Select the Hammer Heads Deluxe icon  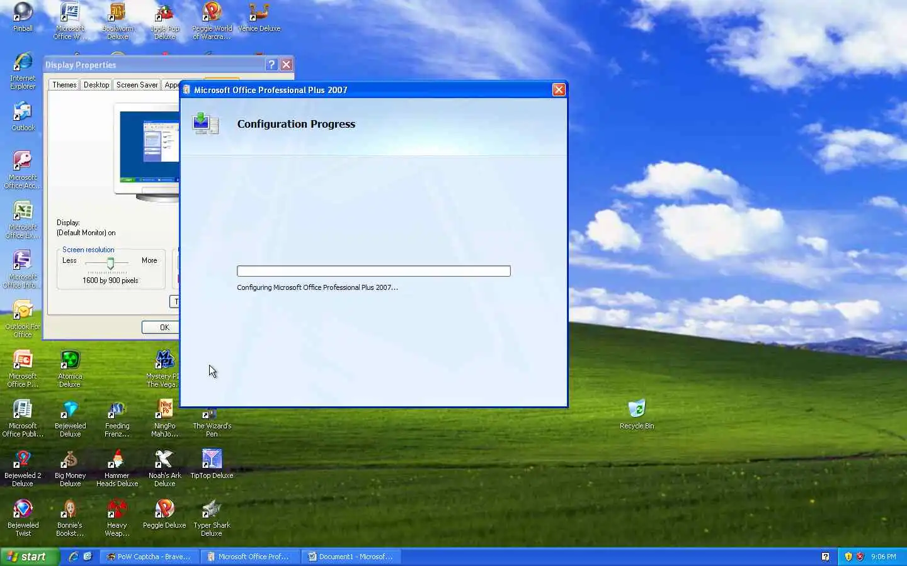coord(117,468)
